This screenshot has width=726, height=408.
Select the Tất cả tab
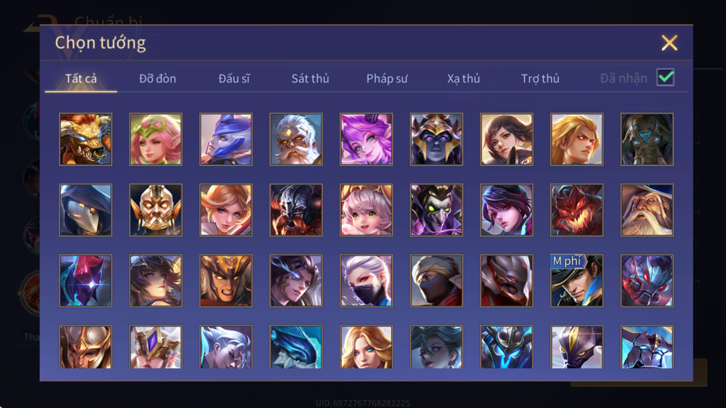[81, 78]
